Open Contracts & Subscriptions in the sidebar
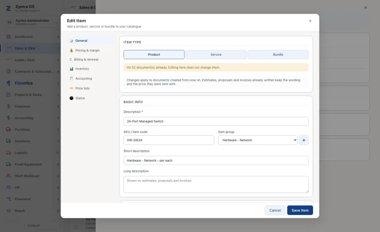 point(30,71)
